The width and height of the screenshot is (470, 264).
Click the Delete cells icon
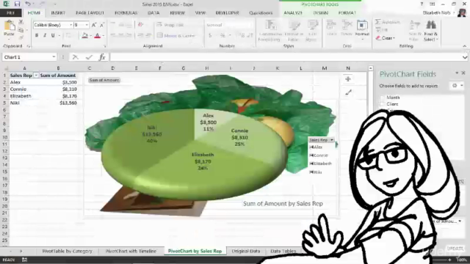347,25
